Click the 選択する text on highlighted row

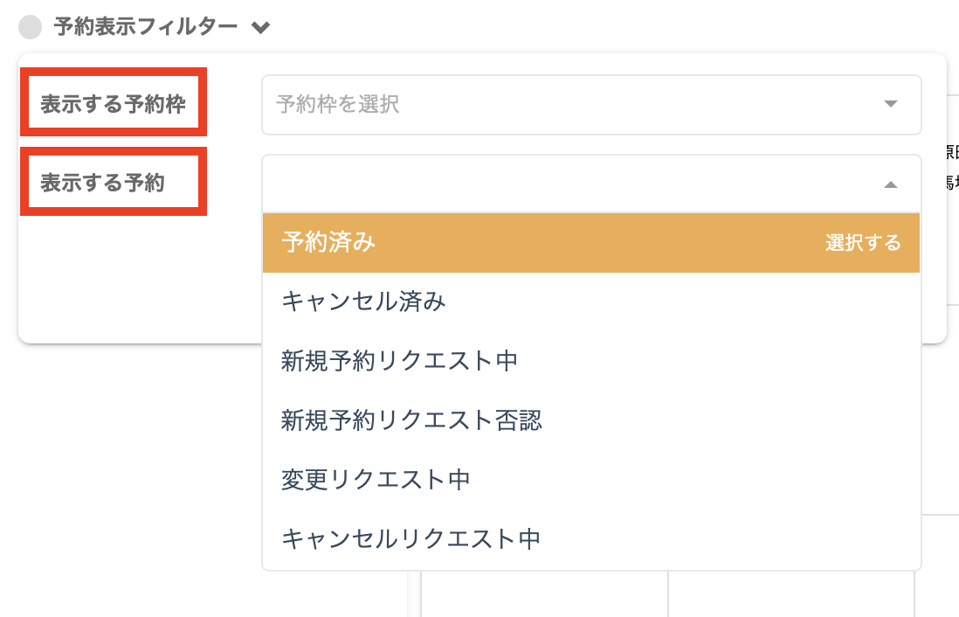[863, 243]
